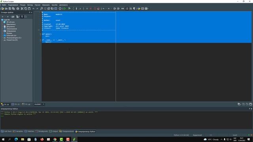
Task: Open the Файл menu
Action: 4,5
